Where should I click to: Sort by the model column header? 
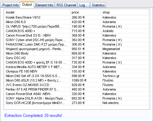37,12
